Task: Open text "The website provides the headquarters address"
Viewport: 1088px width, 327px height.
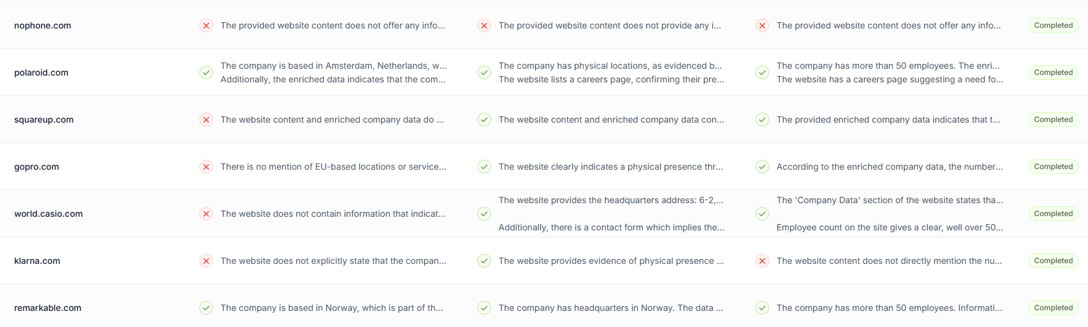Action: [x=611, y=200]
